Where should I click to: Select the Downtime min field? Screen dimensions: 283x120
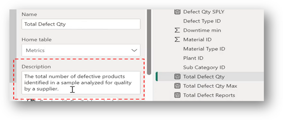(x=202, y=30)
